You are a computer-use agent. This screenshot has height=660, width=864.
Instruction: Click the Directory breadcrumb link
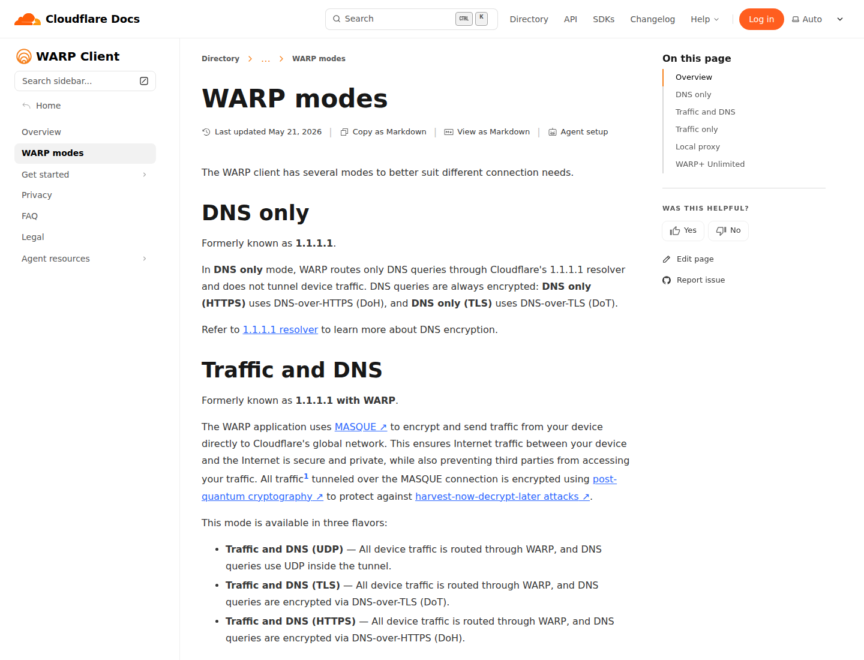click(220, 59)
